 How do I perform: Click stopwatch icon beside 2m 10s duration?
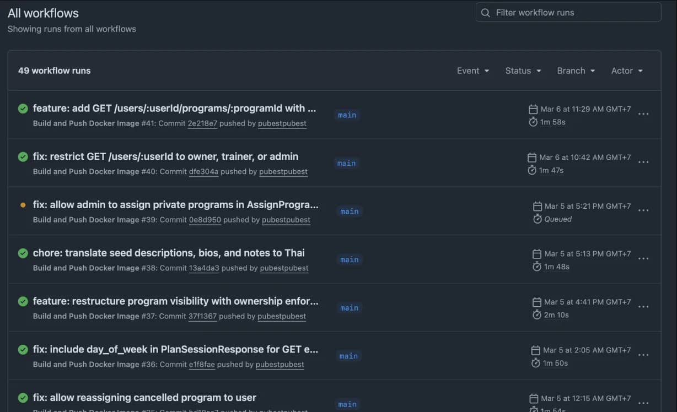[x=537, y=315]
